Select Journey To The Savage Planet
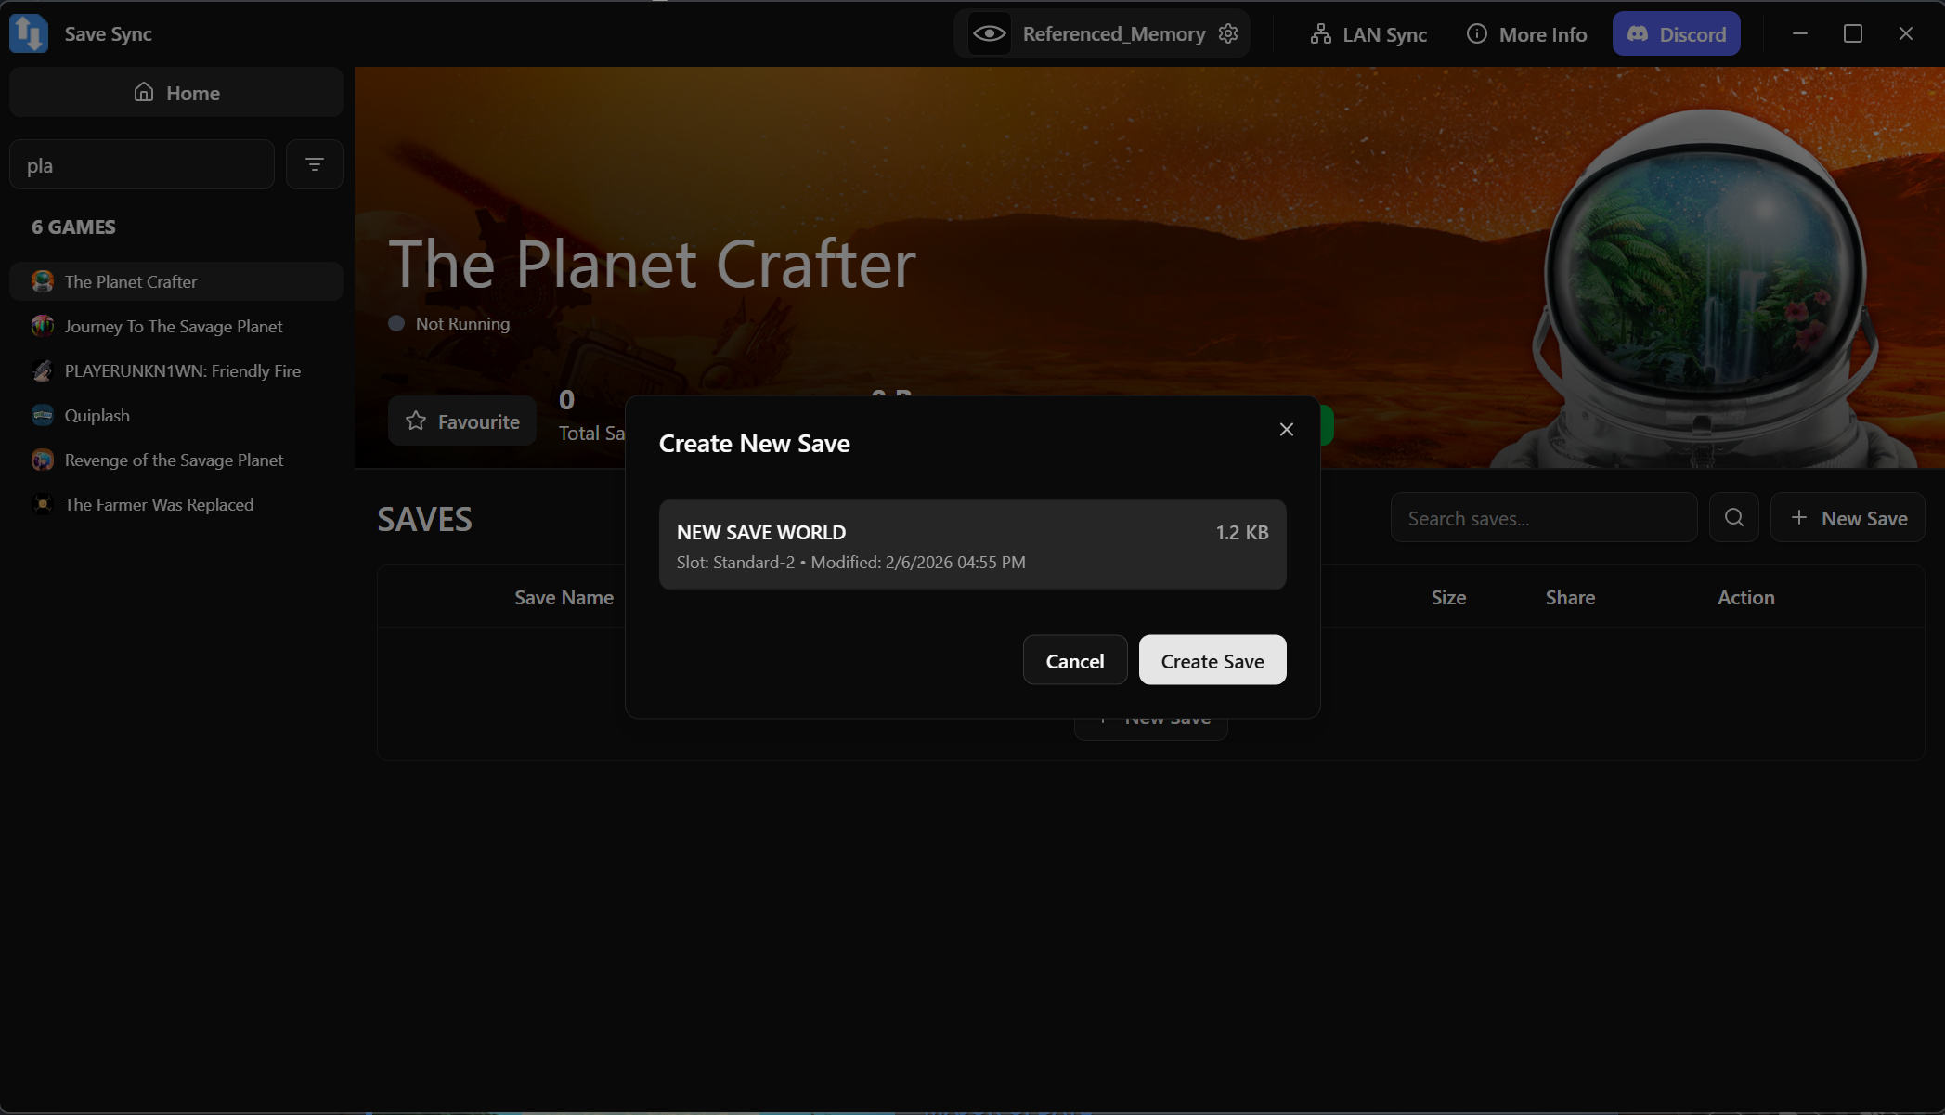1945x1115 pixels. click(176, 326)
